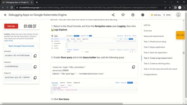Copy the query code block
Screen dimensions: 187x105
(x=134, y=67)
